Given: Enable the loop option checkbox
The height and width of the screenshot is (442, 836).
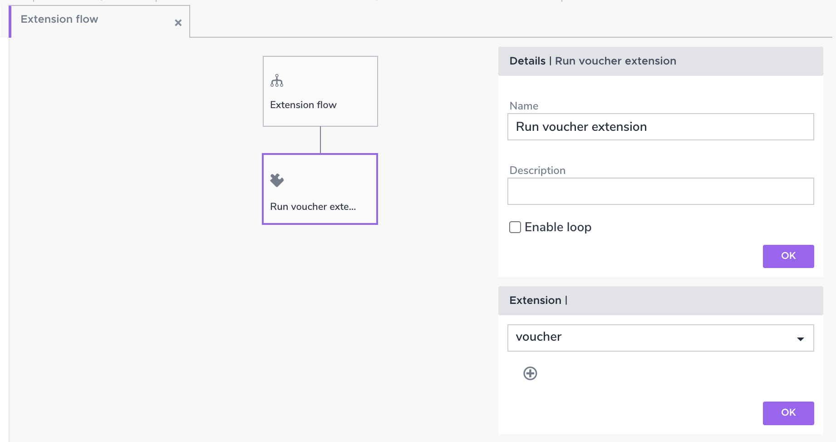Looking at the screenshot, I should coord(515,227).
